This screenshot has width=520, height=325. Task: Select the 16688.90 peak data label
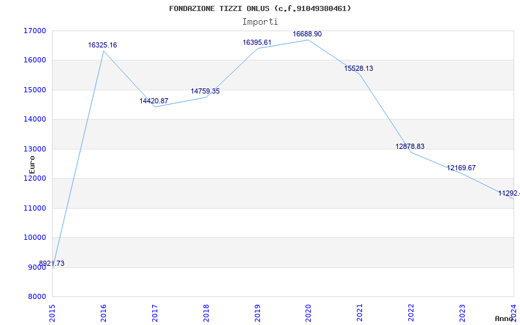coord(307,34)
